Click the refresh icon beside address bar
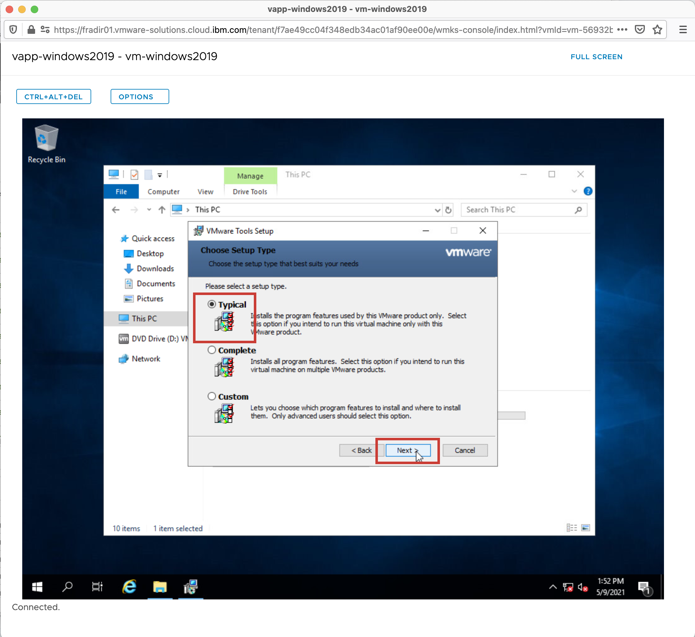Image resolution: width=695 pixels, height=637 pixels. [448, 210]
